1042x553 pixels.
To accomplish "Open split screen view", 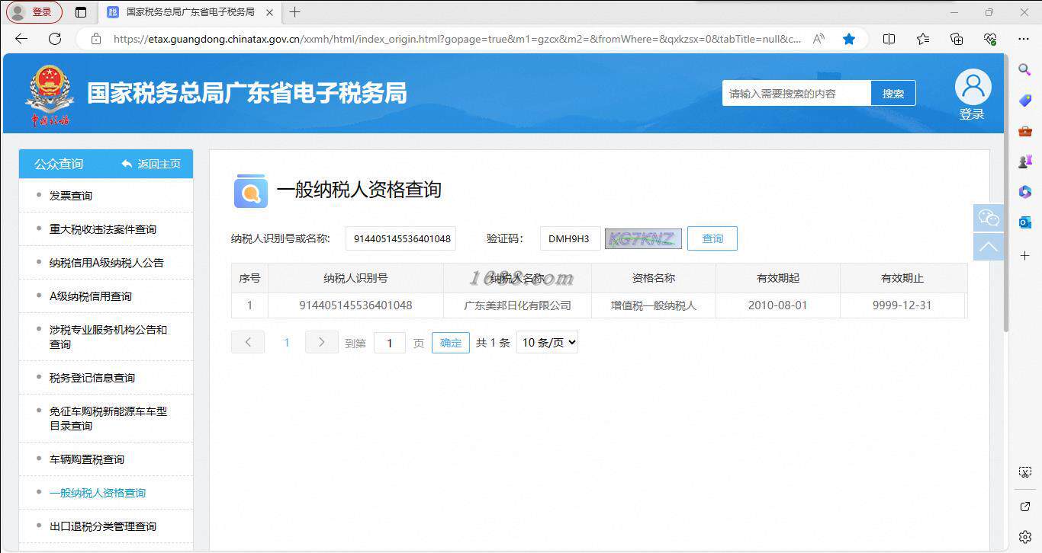I will [x=889, y=39].
